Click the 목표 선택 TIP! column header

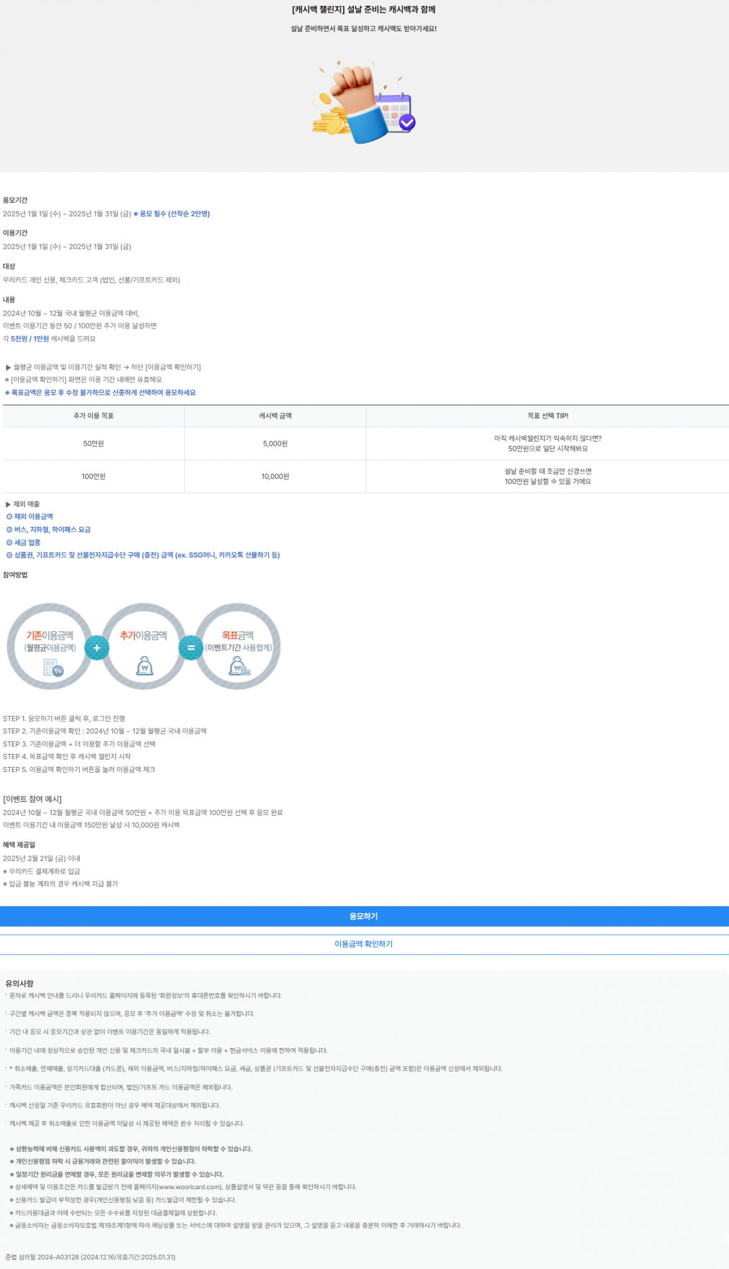(548, 416)
